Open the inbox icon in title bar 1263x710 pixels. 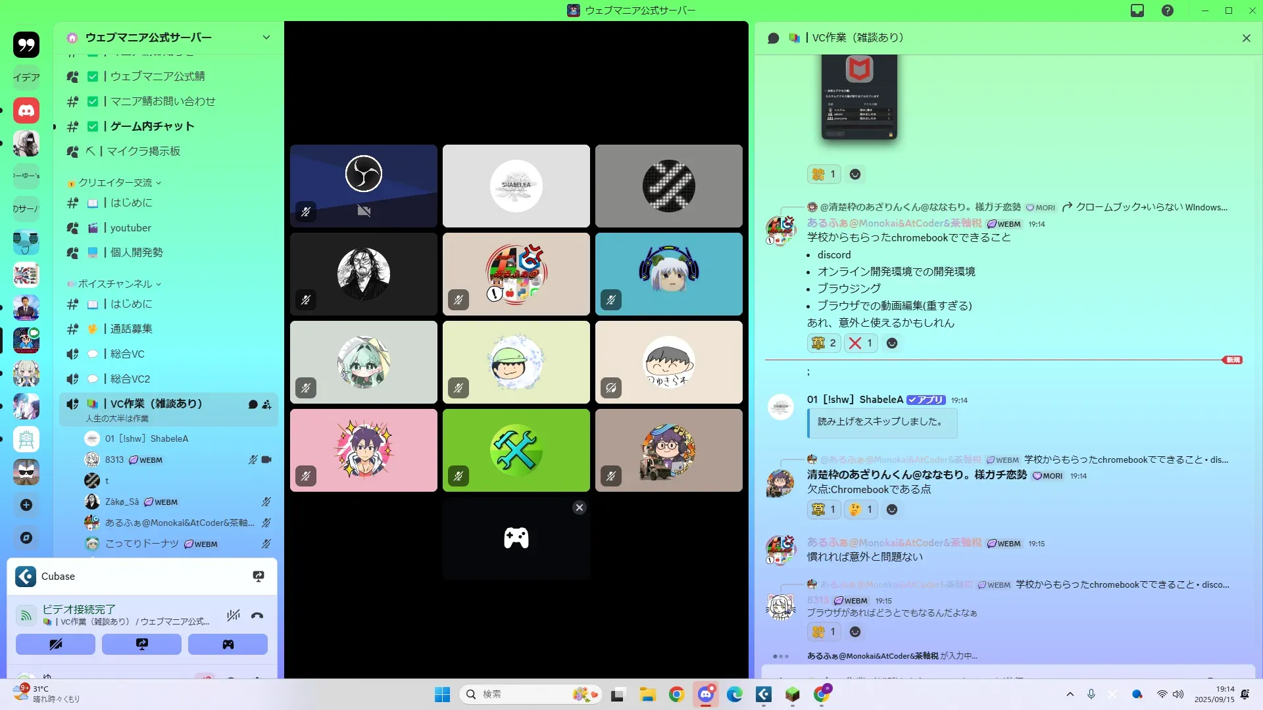click(x=1137, y=11)
